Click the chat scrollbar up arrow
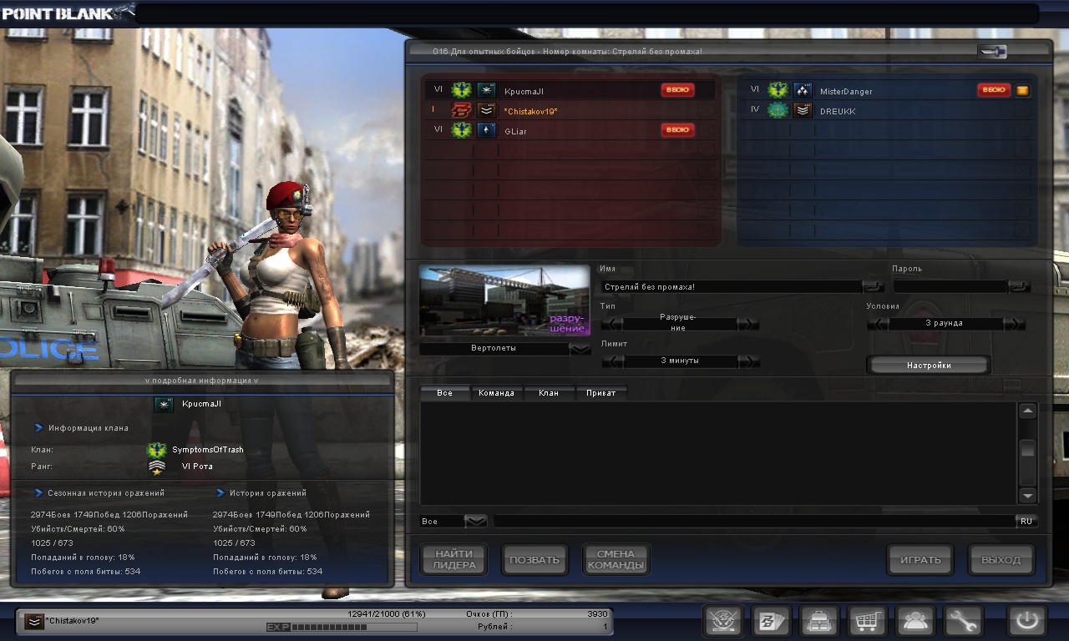Viewport: 1069px width, 641px height. (x=1028, y=411)
